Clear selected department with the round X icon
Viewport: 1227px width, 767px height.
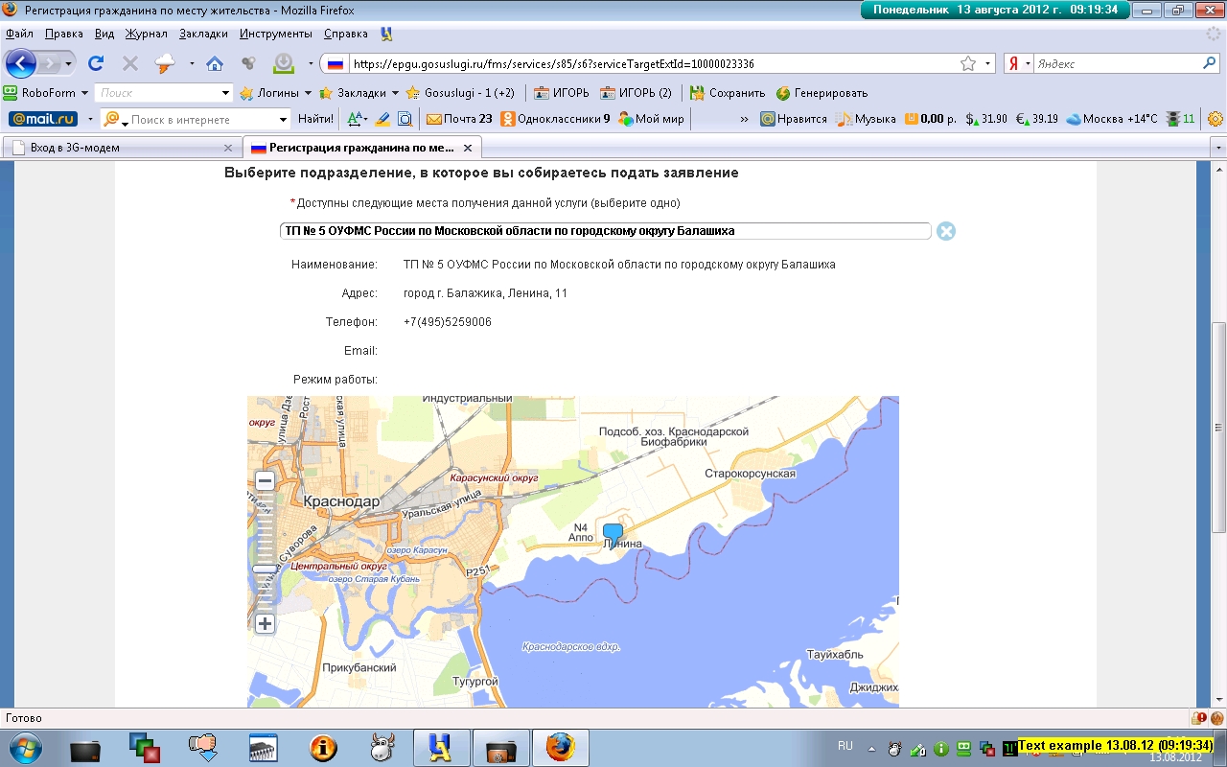pyautogui.click(x=946, y=231)
